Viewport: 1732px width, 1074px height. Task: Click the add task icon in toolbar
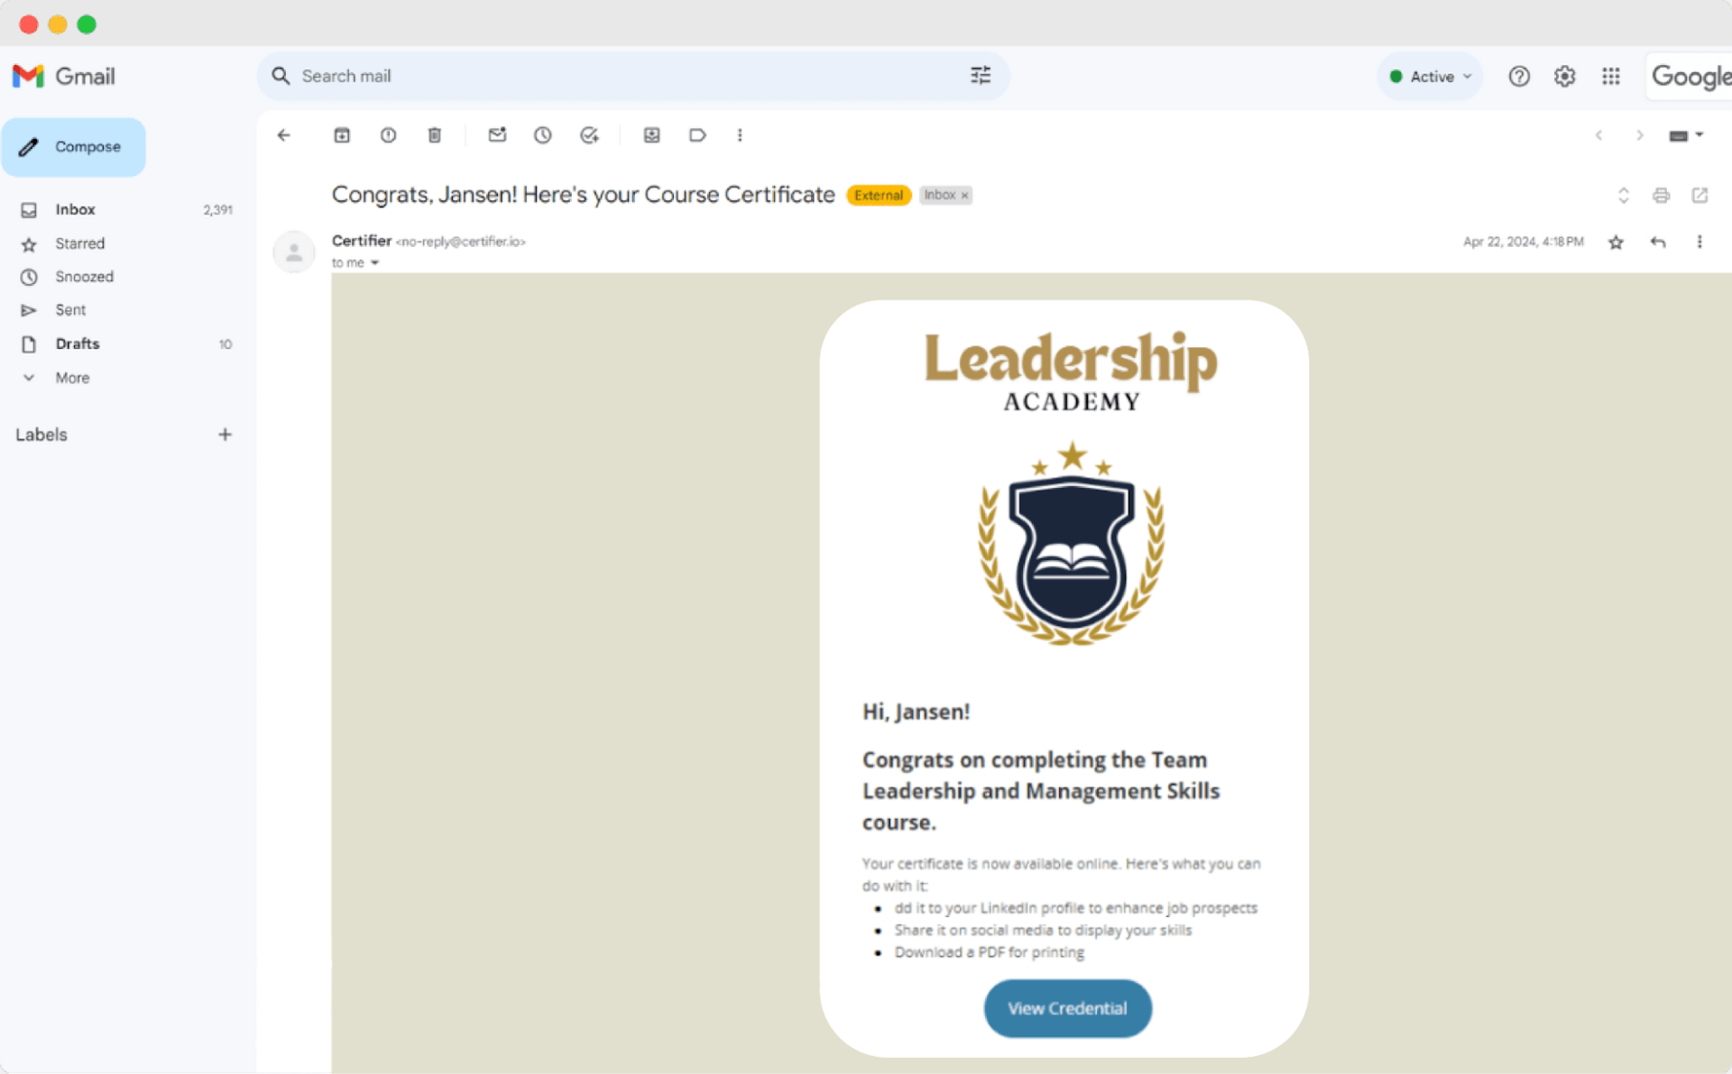coord(590,135)
